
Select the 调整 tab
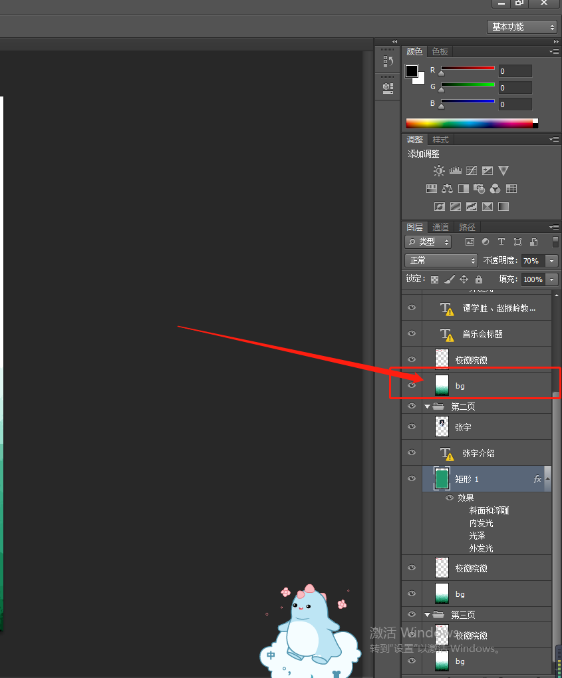414,140
